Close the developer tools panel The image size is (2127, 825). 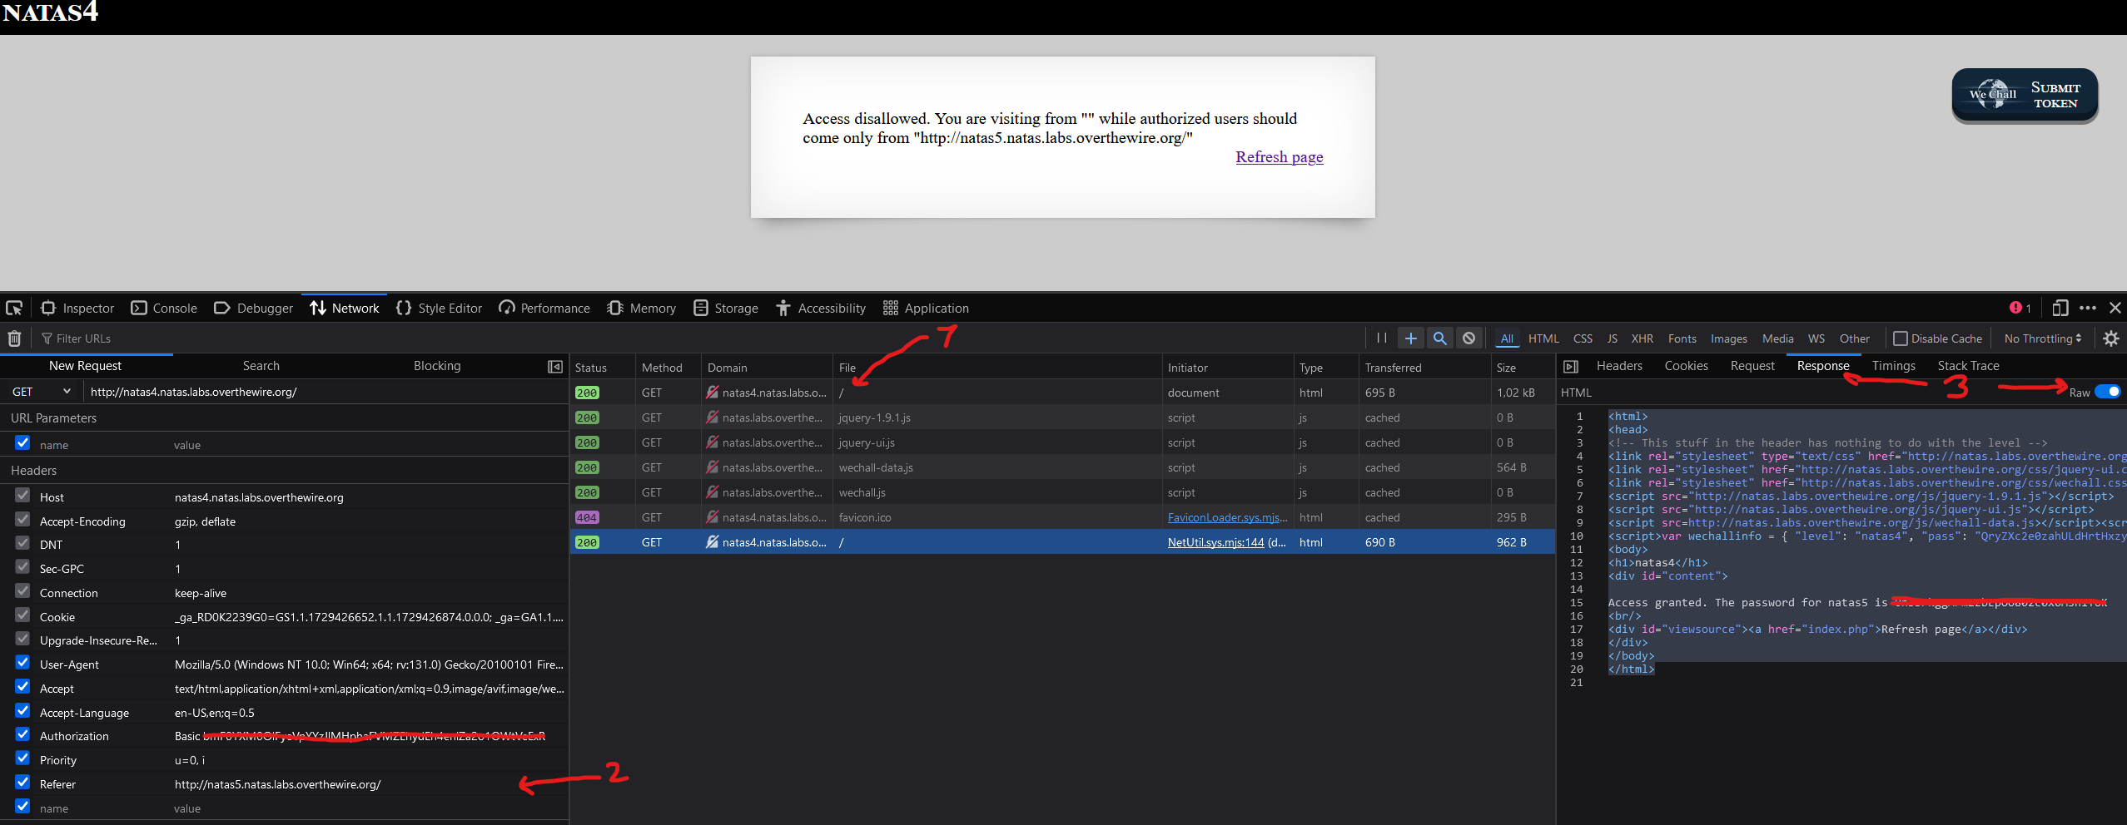point(2115,308)
